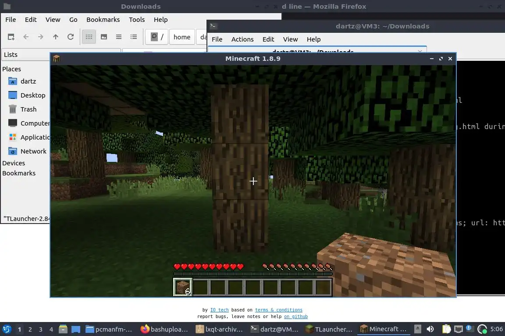This screenshot has height=336, width=505.
Task: Open the Tools menu in file manager
Action: pos(137,20)
